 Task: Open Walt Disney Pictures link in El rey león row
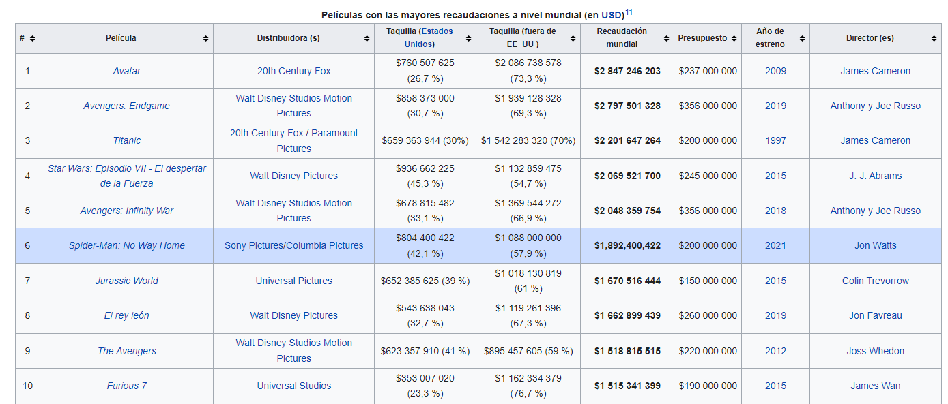(x=294, y=315)
